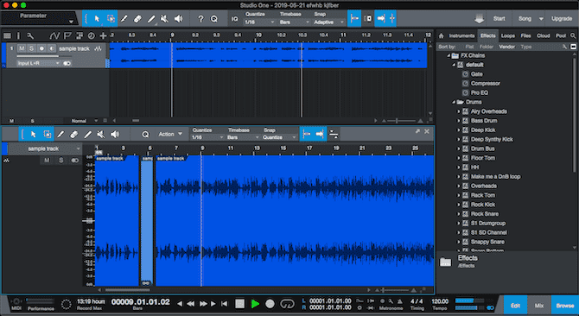Screen dimensions: 579x316
Task: Open the Edit view at the bottom right
Action: [515, 306]
